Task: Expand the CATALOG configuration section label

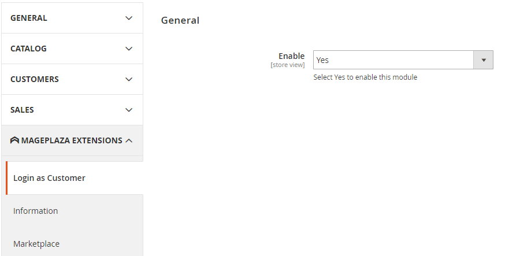Action: pos(28,49)
